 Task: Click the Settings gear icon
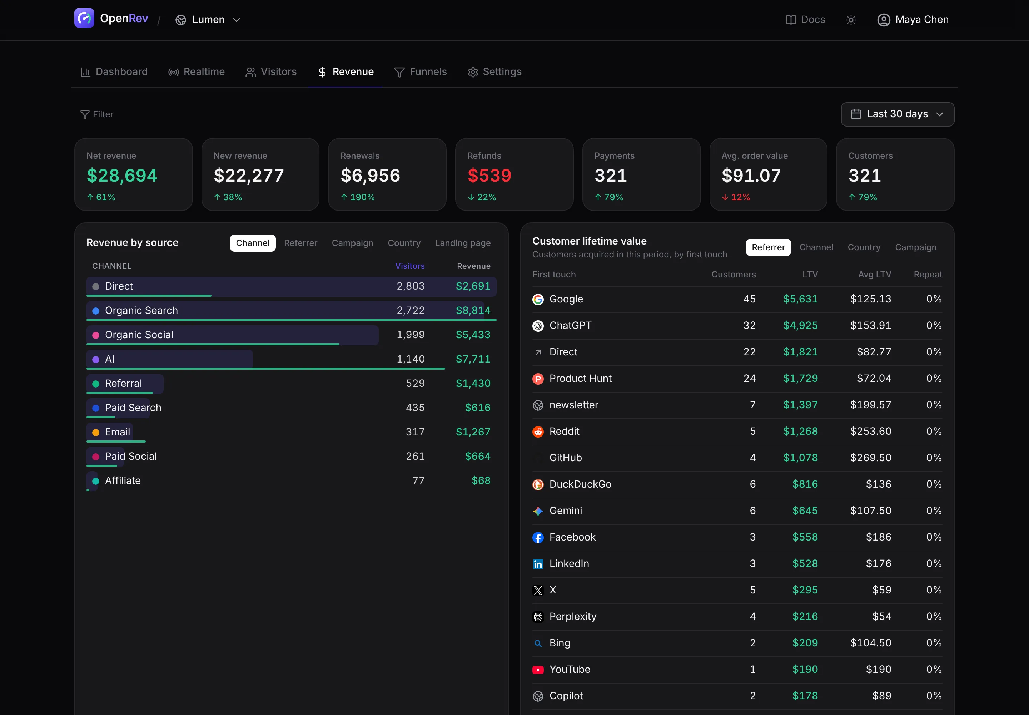click(x=473, y=72)
